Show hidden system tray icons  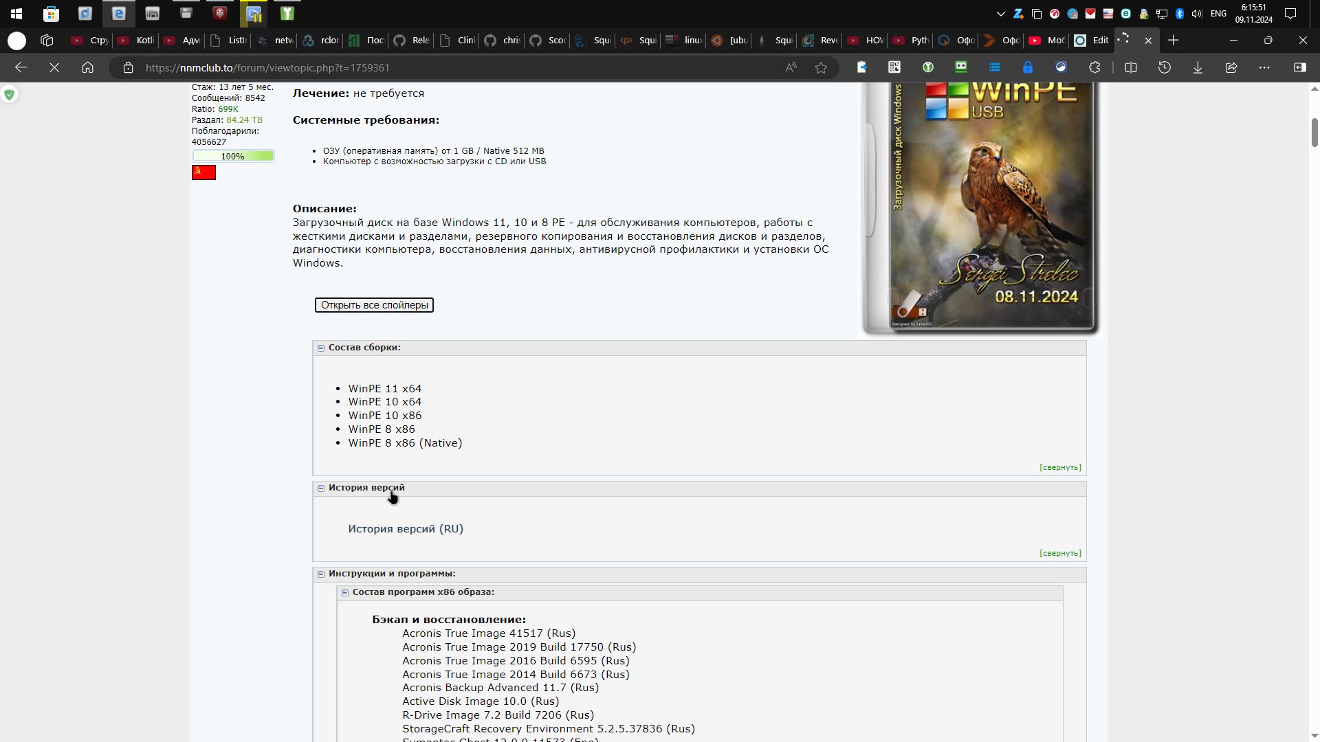(1001, 13)
